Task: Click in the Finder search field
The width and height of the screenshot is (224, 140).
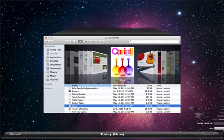Action: [x=154, y=41]
